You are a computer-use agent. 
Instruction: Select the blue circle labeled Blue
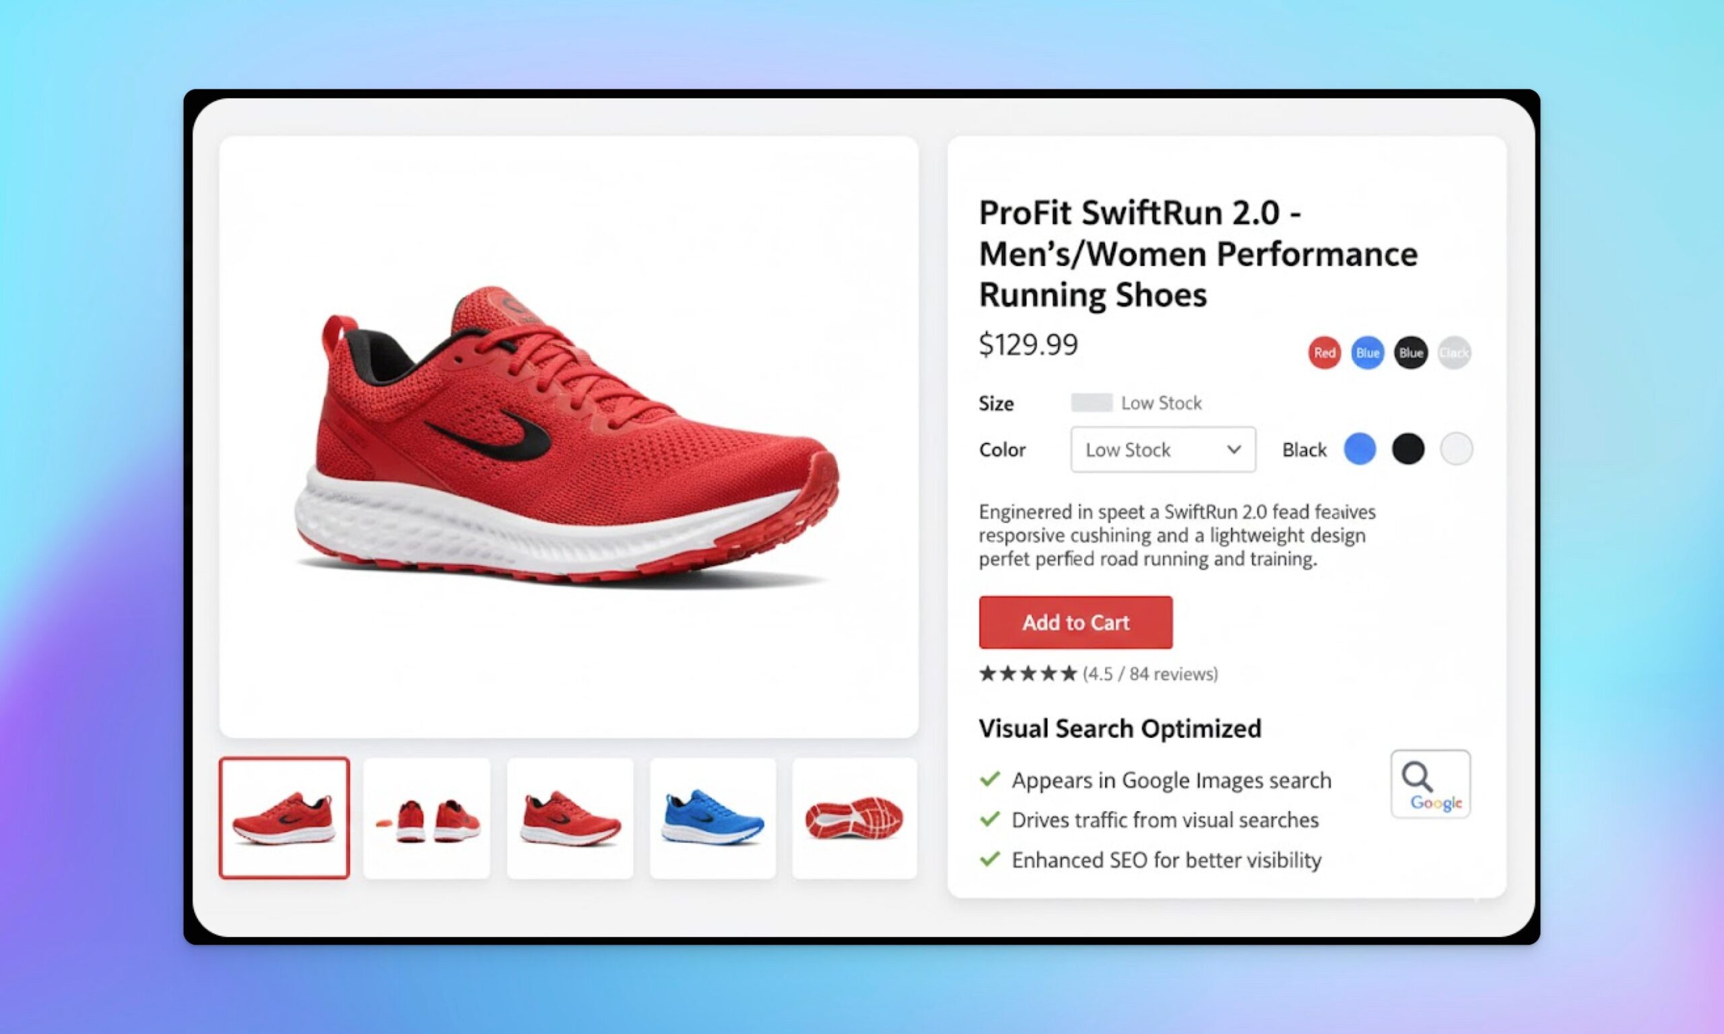tap(1367, 353)
